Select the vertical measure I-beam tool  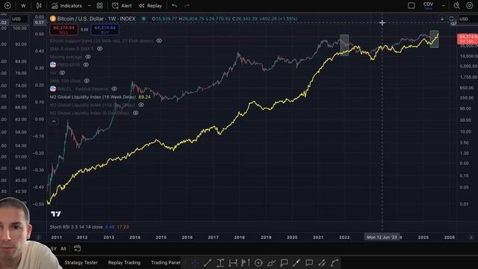pyautogui.click(x=220, y=262)
